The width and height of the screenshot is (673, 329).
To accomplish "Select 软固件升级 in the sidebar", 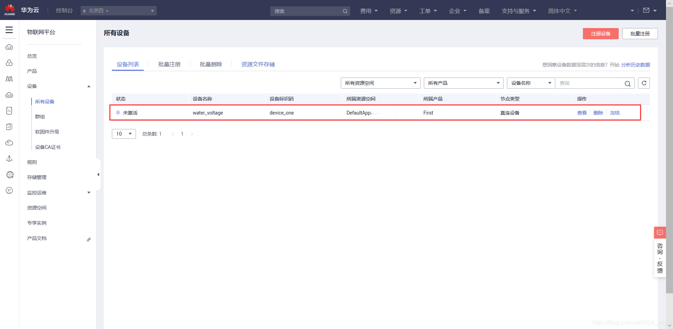I will pos(47,132).
